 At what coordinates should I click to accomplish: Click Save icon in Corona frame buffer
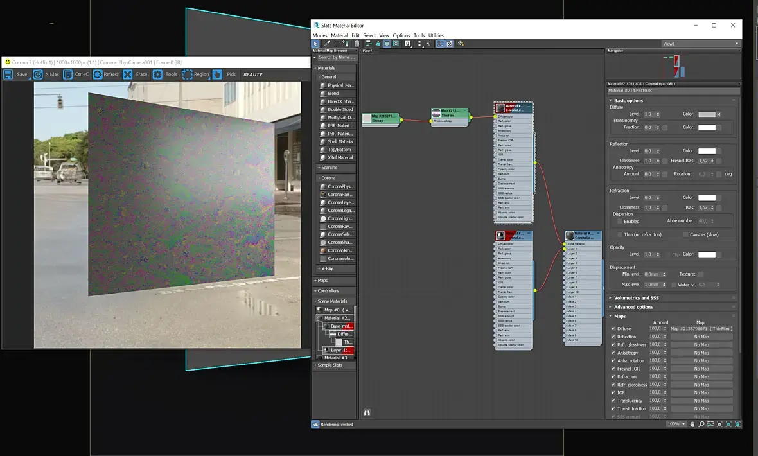pos(8,75)
